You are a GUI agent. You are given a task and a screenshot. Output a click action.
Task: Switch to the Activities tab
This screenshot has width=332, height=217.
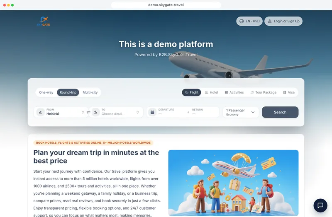coord(234,92)
